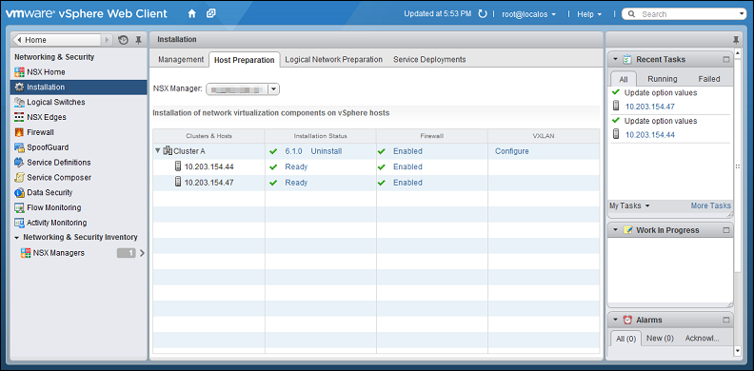This screenshot has height=371, width=754.
Task: Select the New (0) alarms tab
Action: (660, 339)
